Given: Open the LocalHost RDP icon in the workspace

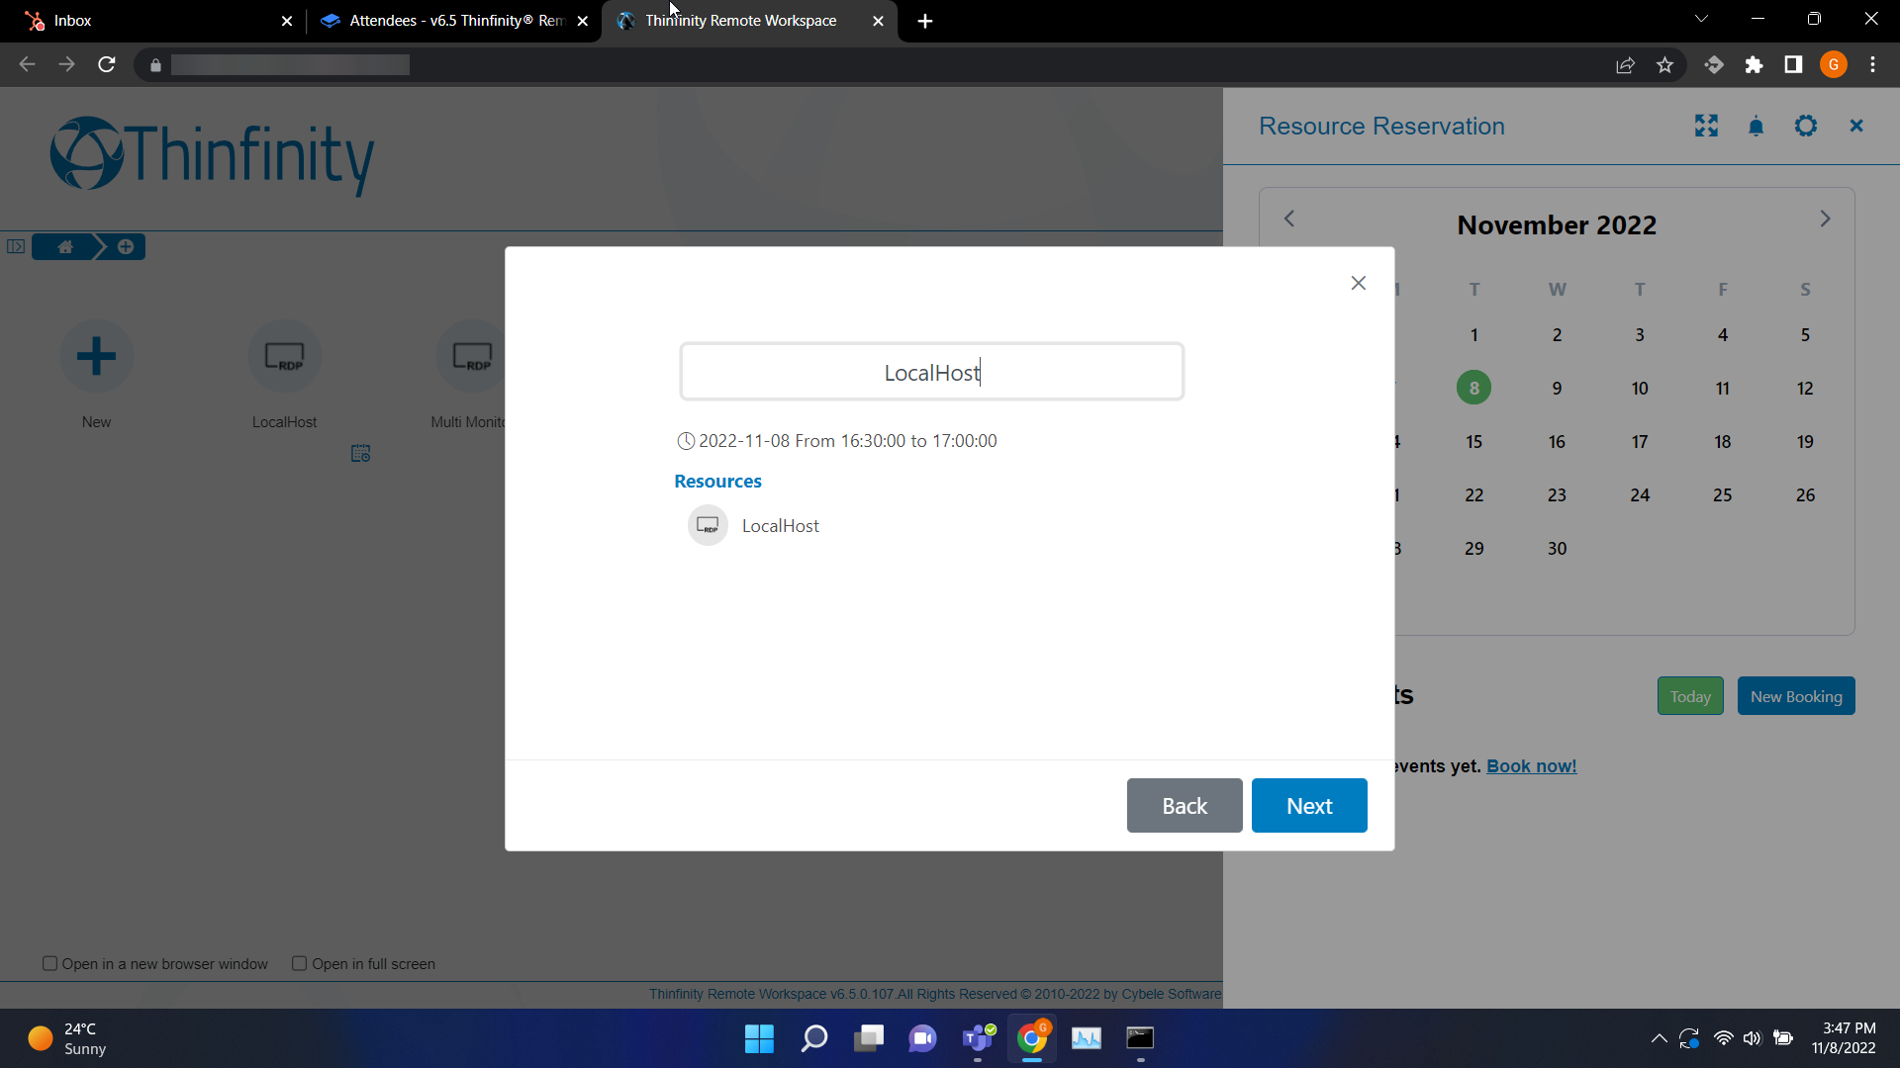Looking at the screenshot, I should 284,356.
